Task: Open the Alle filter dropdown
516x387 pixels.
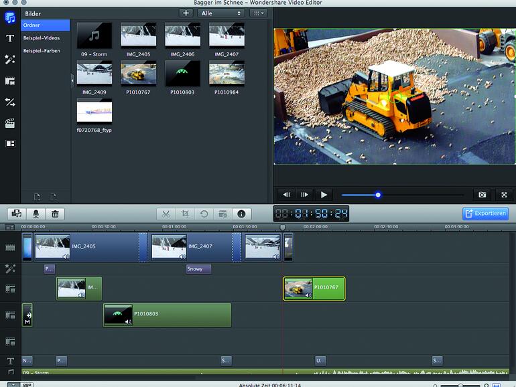Action: (220, 13)
